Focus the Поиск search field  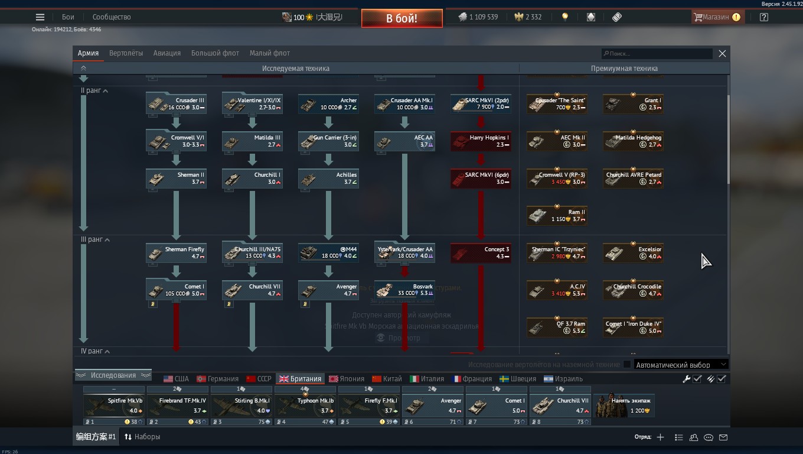pos(657,54)
